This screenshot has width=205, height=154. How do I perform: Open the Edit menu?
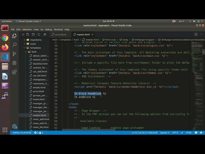tap(18, 30)
